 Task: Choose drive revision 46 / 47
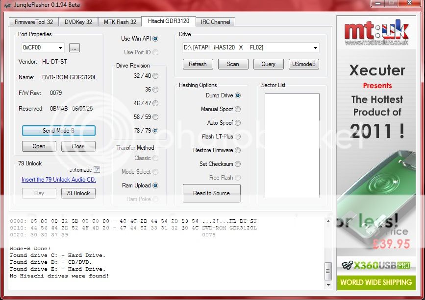[x=155, y=103]
